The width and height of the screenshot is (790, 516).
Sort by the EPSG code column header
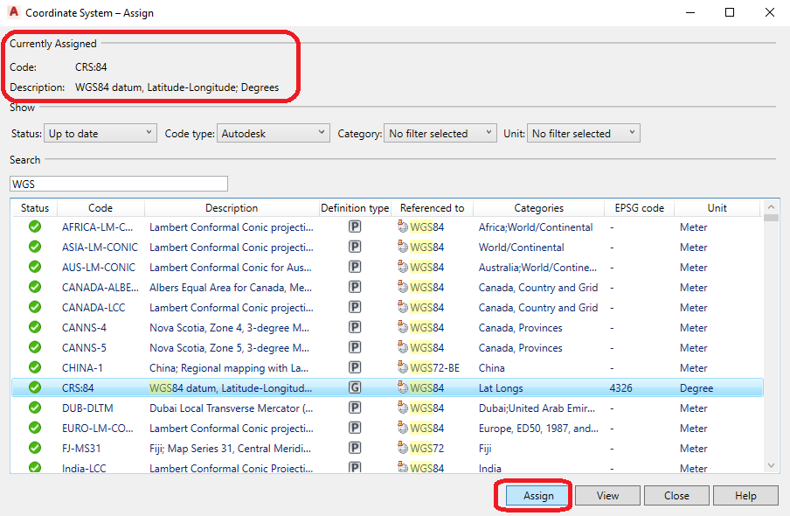click(x=640, y=208)
